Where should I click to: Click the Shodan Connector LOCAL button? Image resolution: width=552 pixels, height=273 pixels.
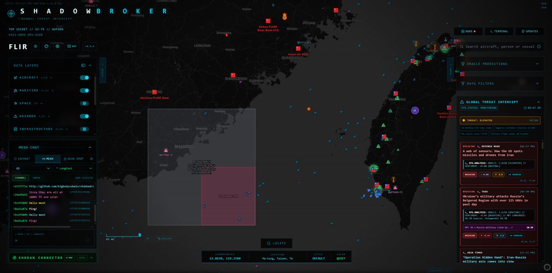click(82, 257)
